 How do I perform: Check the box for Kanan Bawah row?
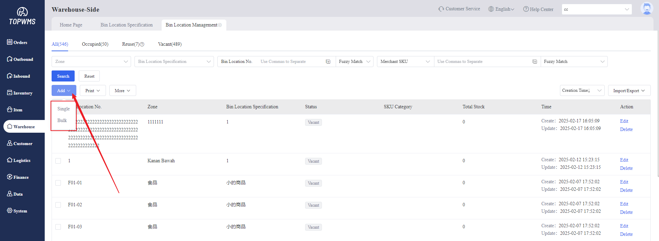pyautogui.click(x=58, y=161)
